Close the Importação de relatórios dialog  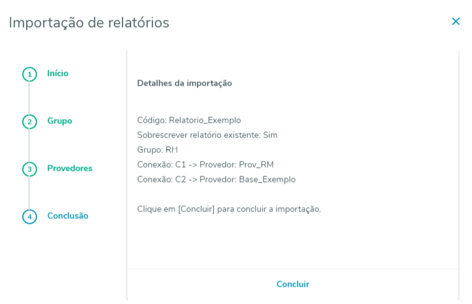(456, 22)
